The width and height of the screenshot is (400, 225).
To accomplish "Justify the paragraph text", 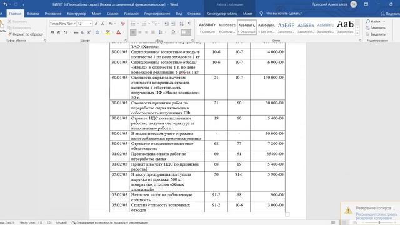I will 153,32.
